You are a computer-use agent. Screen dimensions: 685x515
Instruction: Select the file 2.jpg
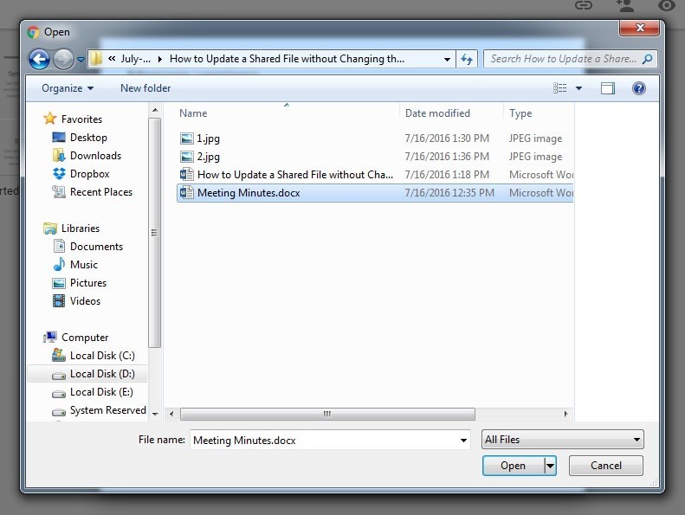(x=376, y=157)
